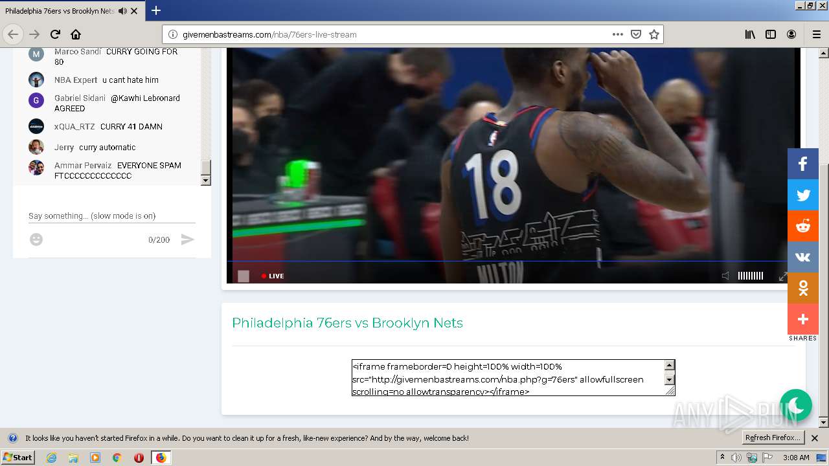Go forward to the next page
The width and height of the screenshot is (829, 466).
point(34,34)
